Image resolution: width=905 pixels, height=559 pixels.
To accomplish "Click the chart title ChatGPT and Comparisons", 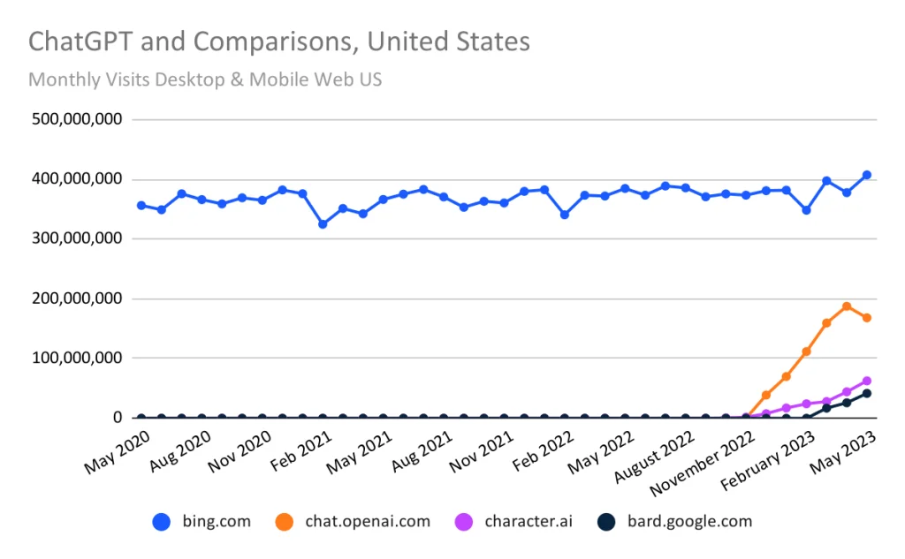I will [278, 42].
